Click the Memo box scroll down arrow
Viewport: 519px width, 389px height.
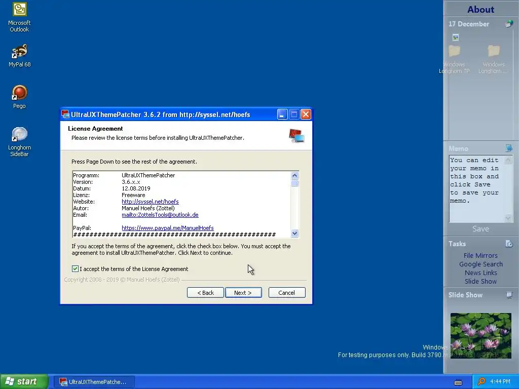[508, 218]
